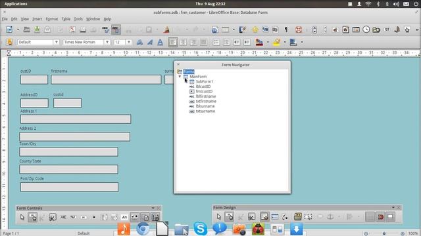Open the Font Color dropdown arrow
The image size is (421, 236).
click(x=268, y=42)
